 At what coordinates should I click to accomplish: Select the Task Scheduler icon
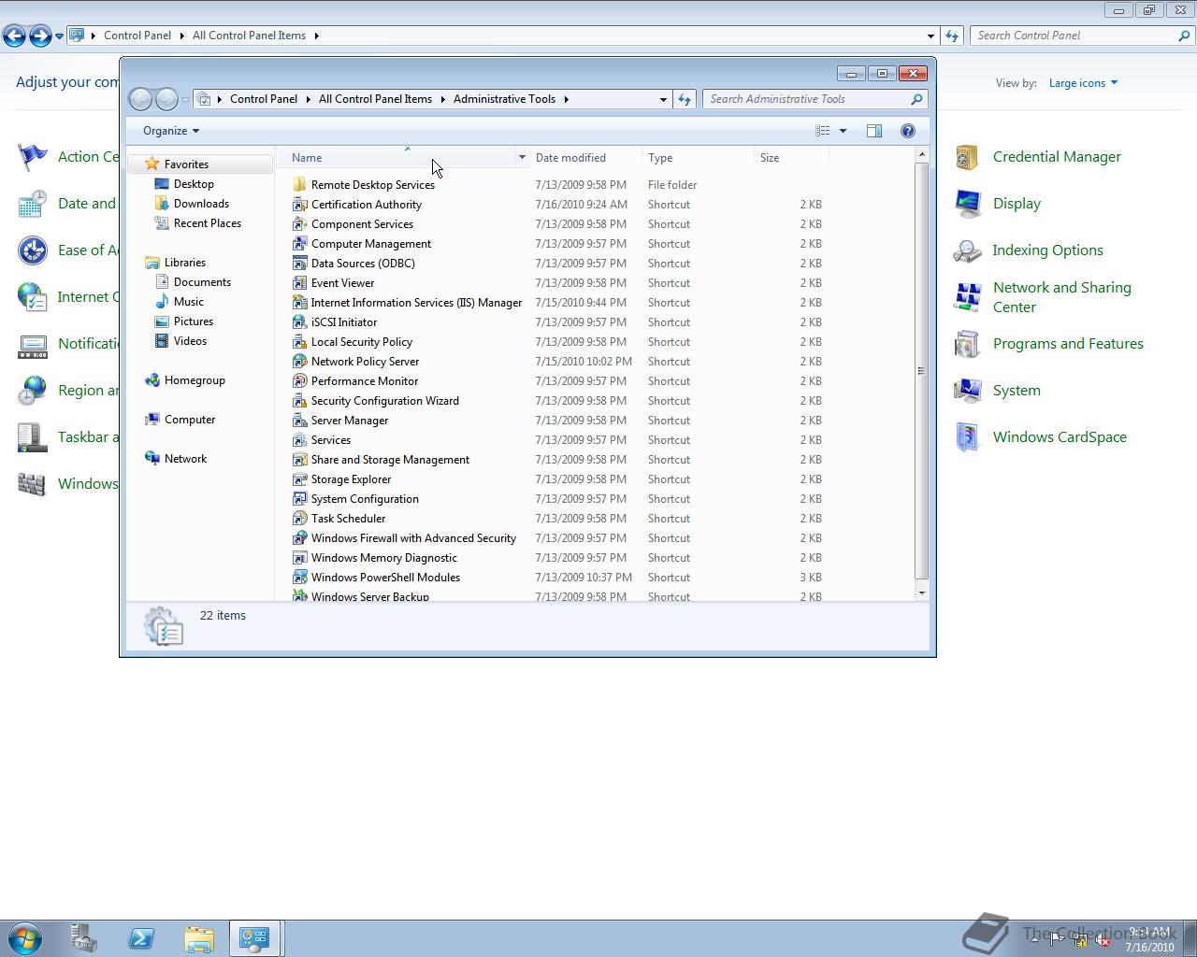pos(299,519)
